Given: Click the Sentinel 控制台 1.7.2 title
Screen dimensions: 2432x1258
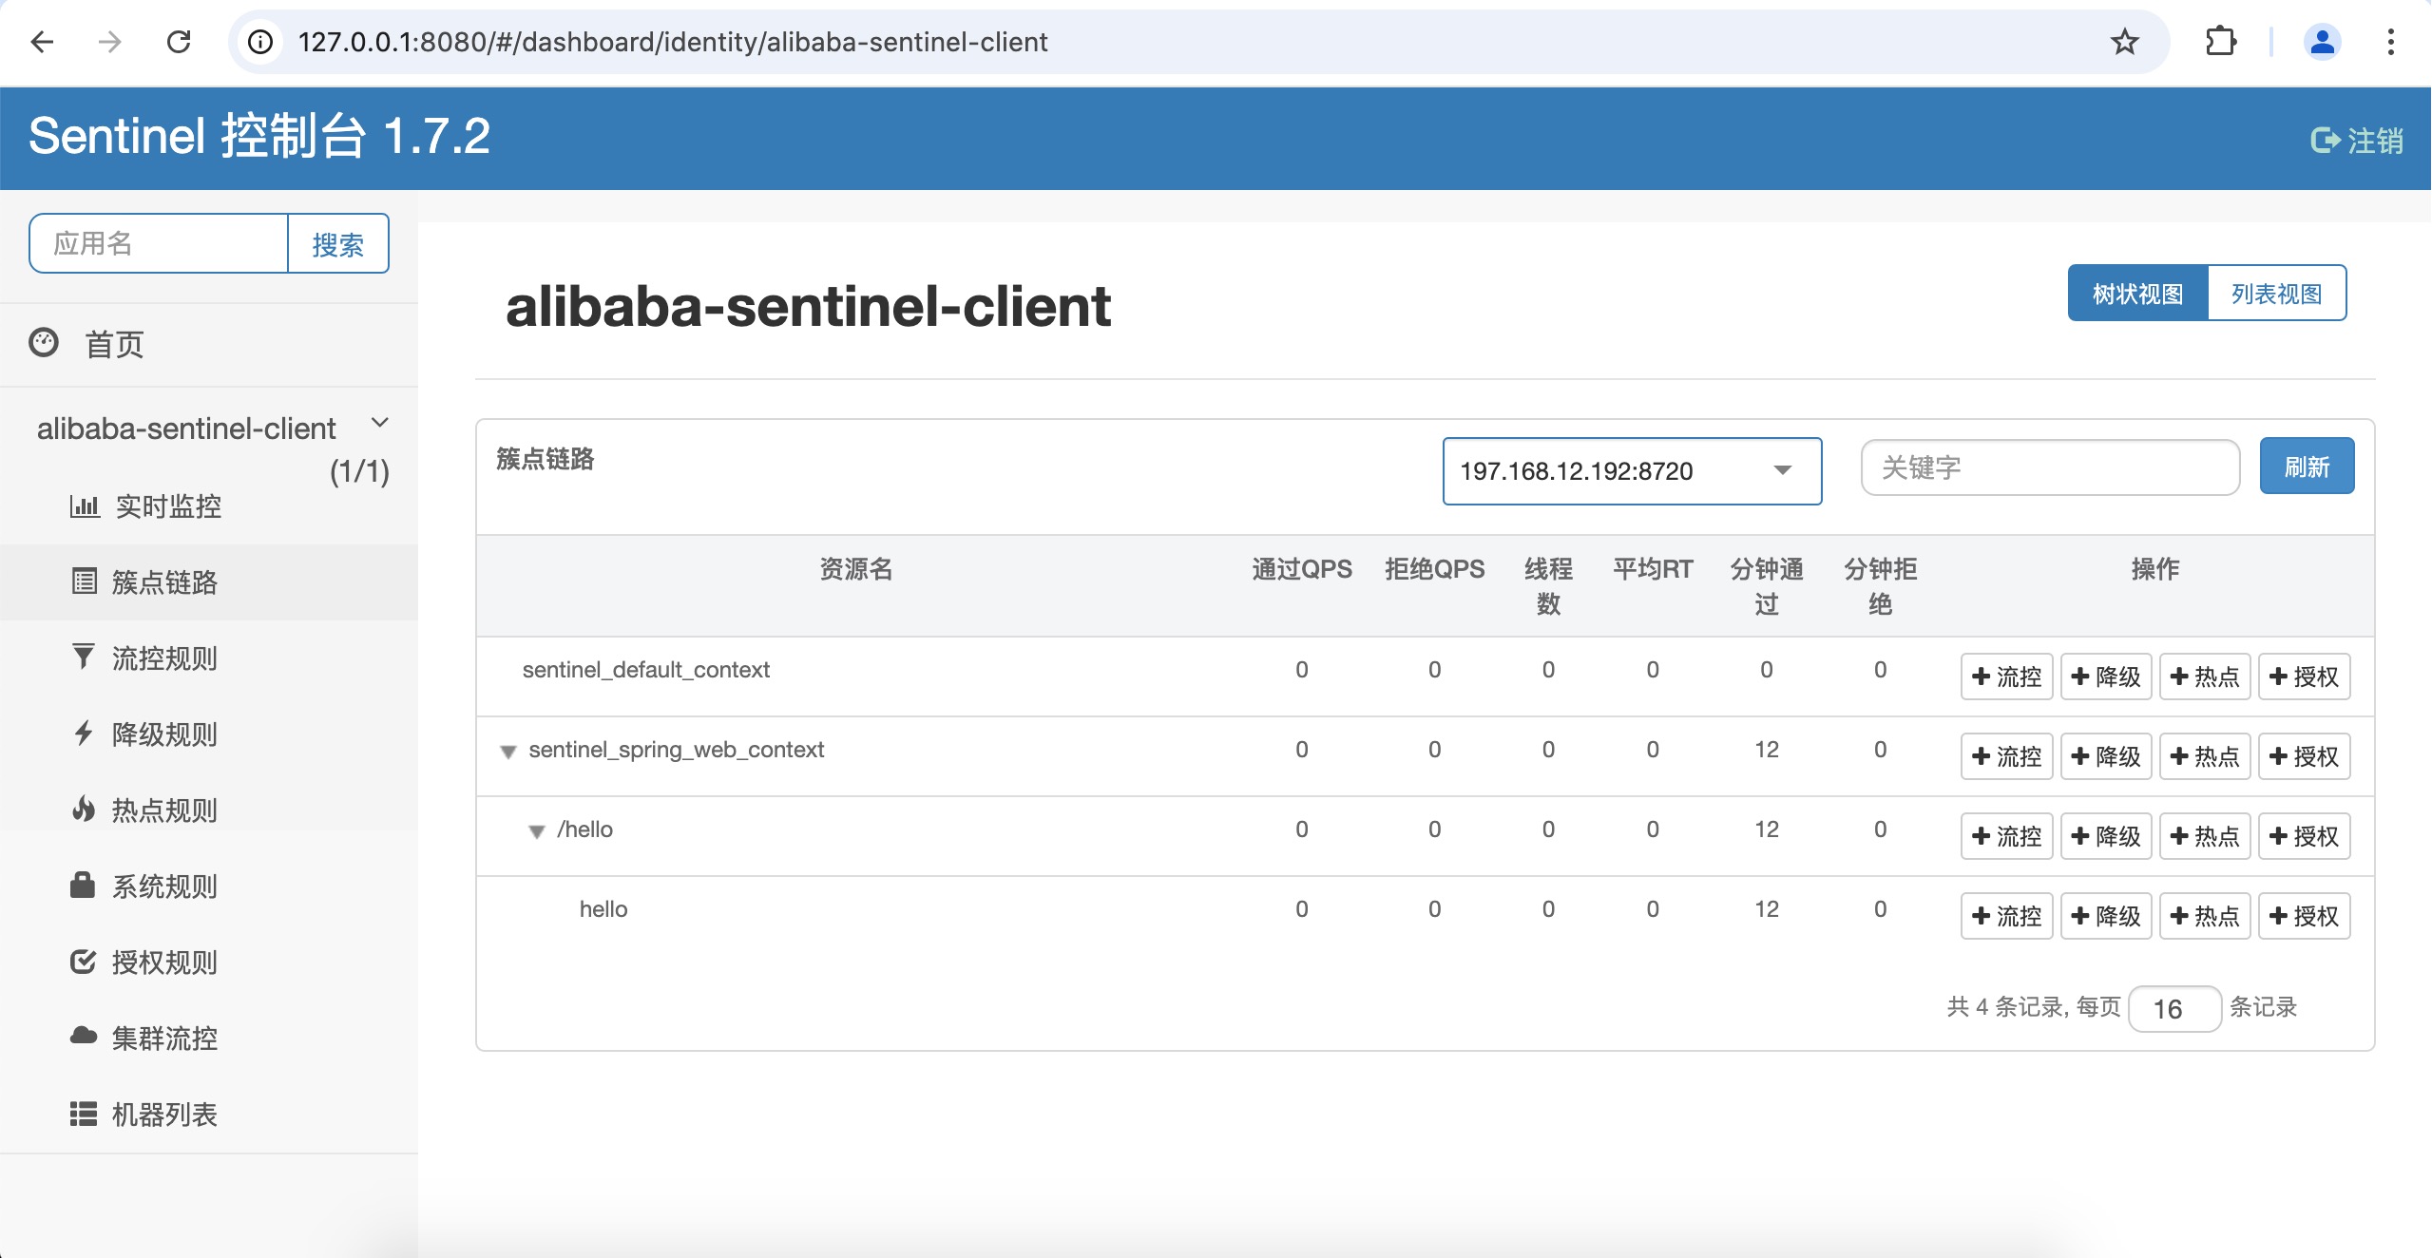Looking at the screenshot, I should [x=259, y=136].
